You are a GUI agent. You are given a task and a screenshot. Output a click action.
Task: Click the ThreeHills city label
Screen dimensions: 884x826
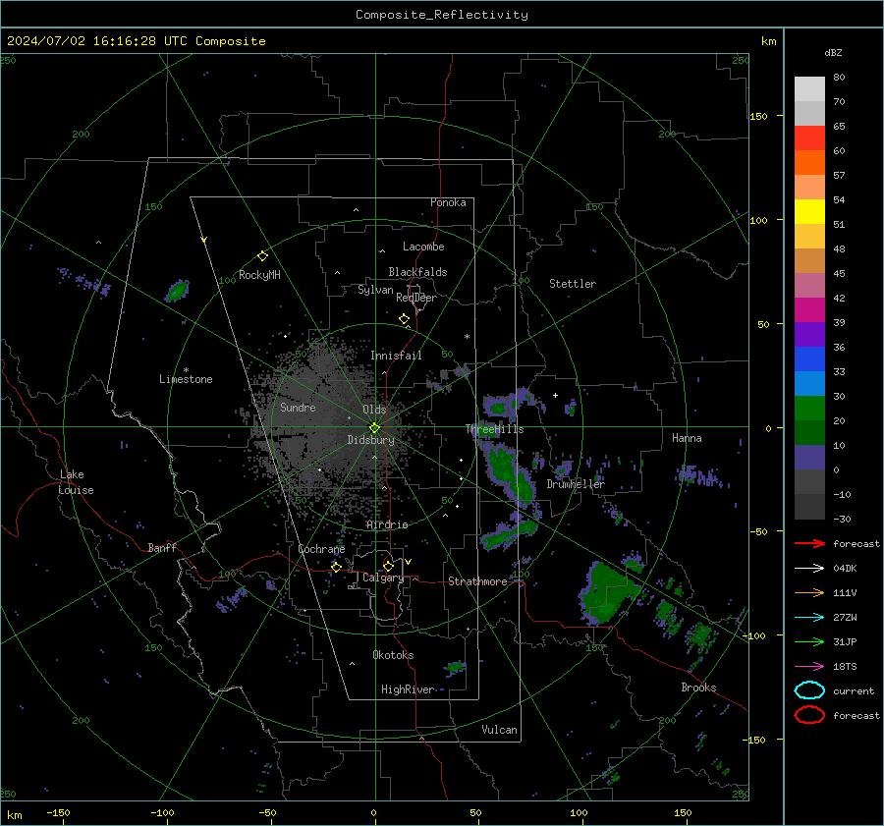494,429
